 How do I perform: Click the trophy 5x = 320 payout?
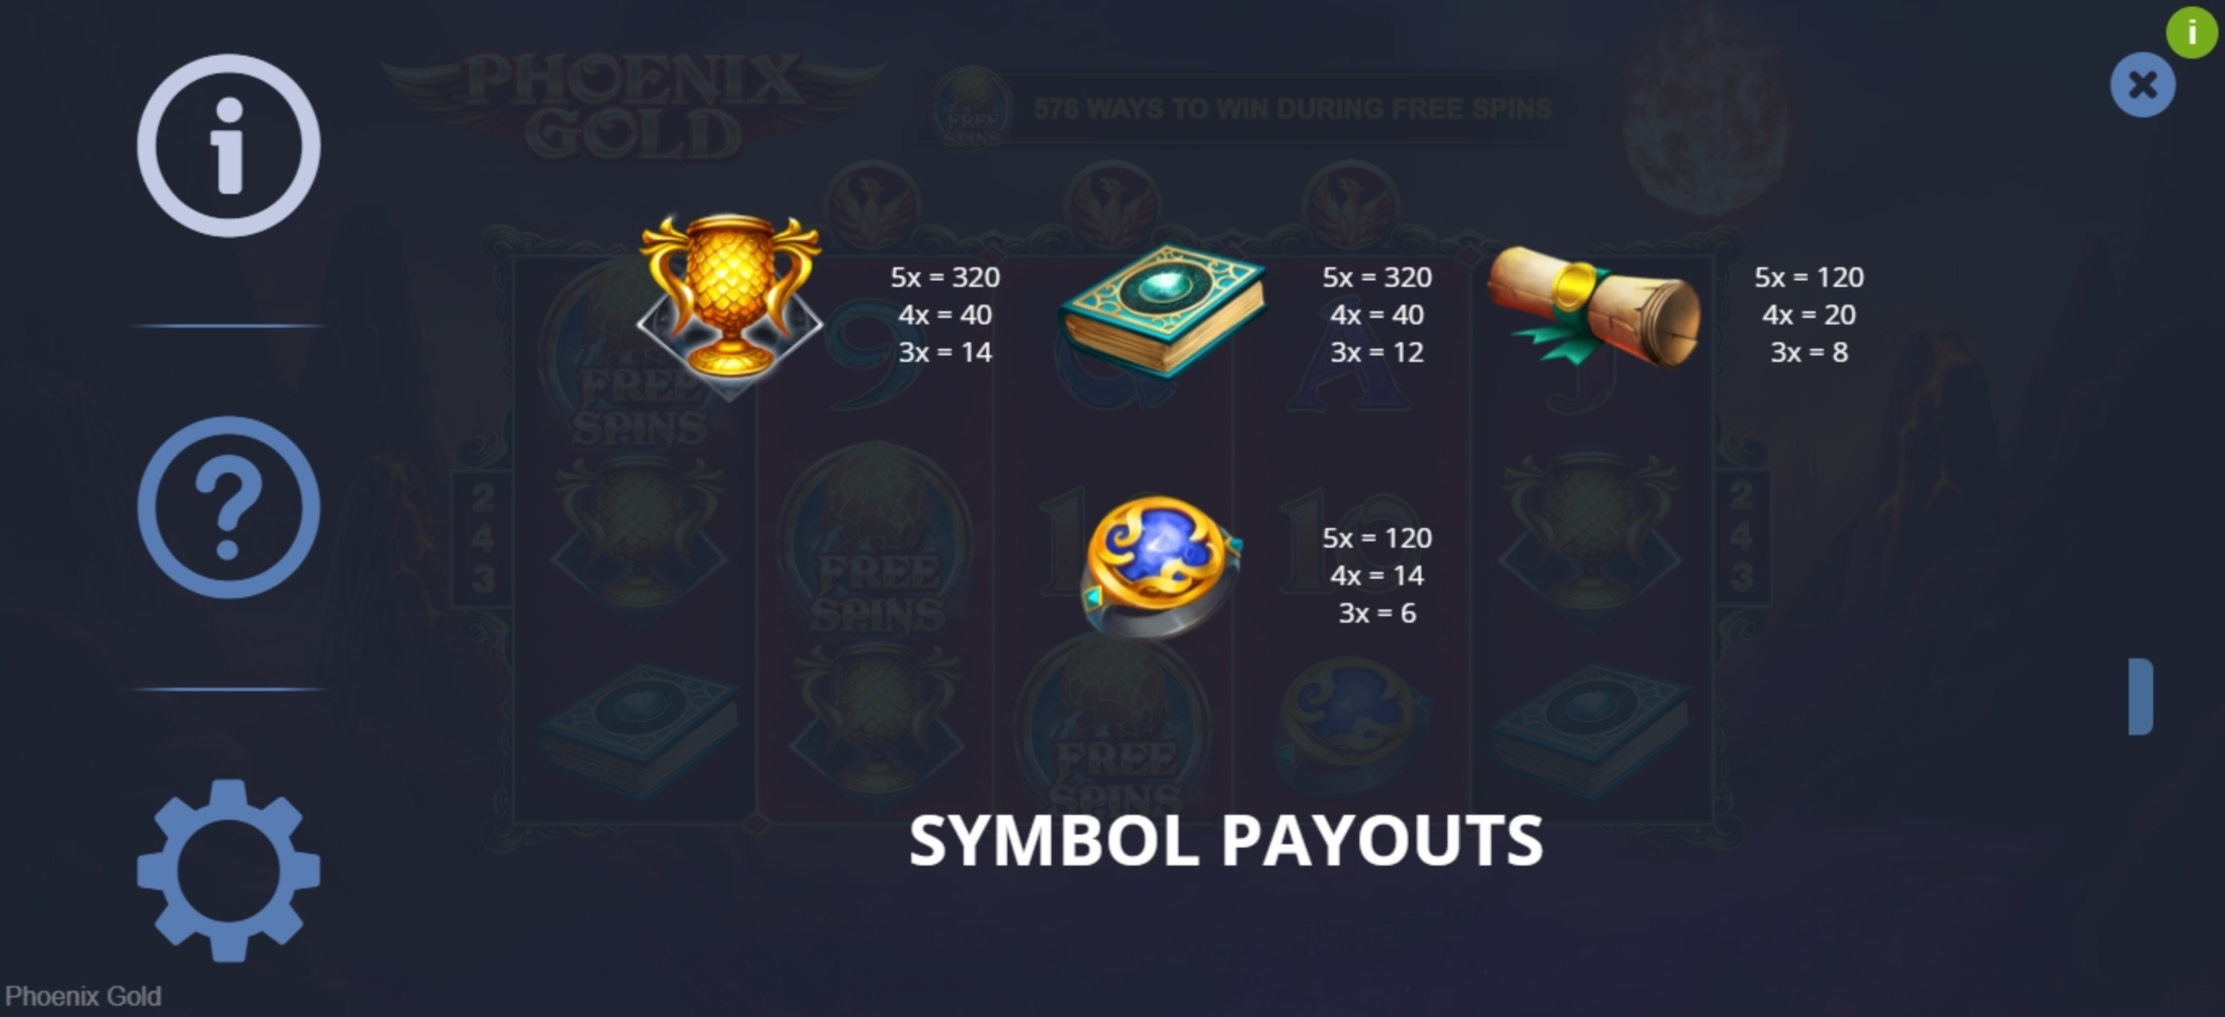[945, 277]
